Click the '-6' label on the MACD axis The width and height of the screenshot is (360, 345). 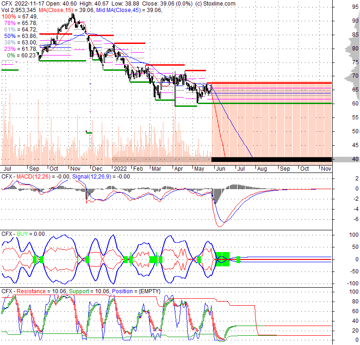pos(356,219)
